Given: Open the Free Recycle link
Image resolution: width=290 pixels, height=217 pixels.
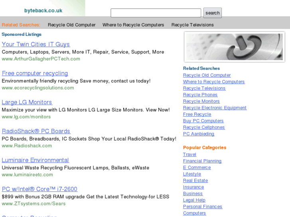Looking at the screenshot, I should pyautogui.click(x=197, y=114).
